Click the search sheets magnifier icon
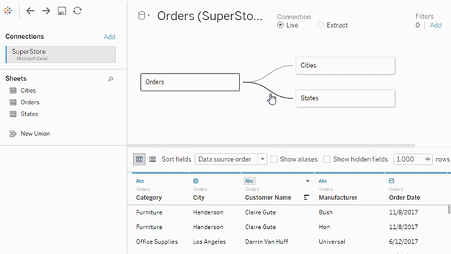The image size is (451, 254). click(x=111, y=79)
